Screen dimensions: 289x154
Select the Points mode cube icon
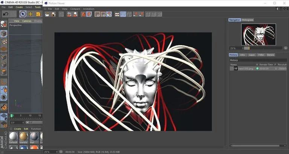4,57
